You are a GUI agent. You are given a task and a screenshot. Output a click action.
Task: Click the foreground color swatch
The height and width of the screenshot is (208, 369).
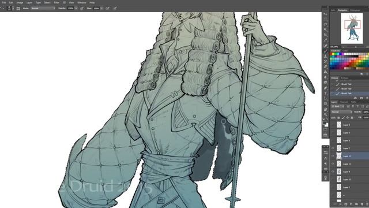click(324, 122)
